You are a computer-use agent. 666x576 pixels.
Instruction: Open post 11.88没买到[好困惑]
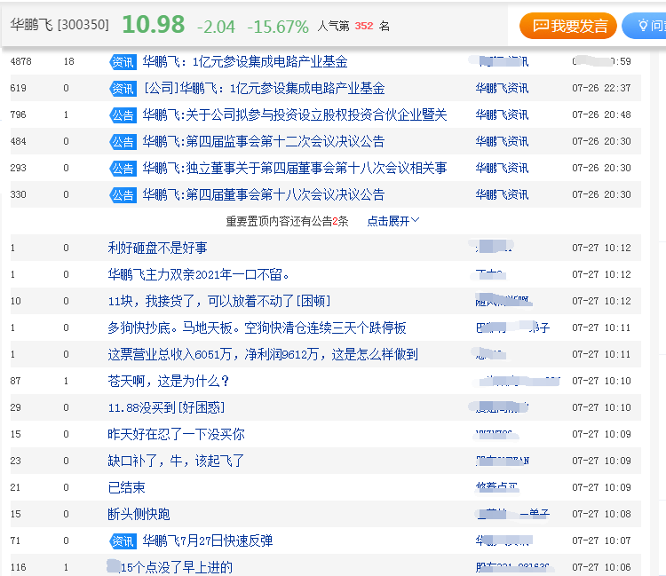[x=166, y=408]
